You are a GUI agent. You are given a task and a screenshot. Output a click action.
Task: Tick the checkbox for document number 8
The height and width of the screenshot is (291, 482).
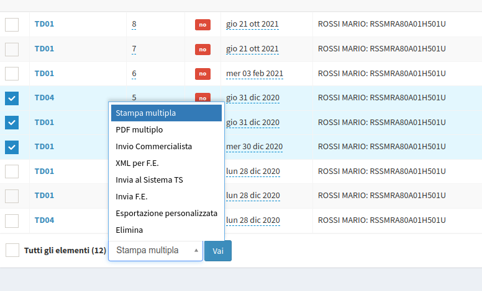pos(12,25)
